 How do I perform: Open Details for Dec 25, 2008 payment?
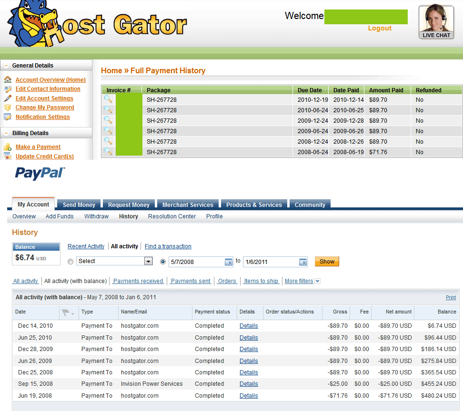coord(249,372)
